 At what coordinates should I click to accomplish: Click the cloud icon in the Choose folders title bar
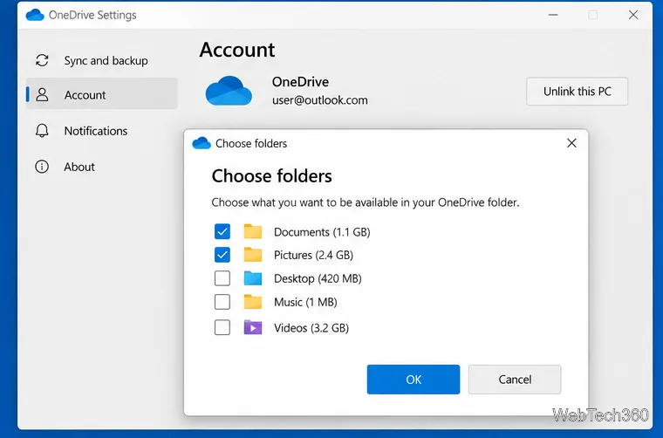point(202,143)
